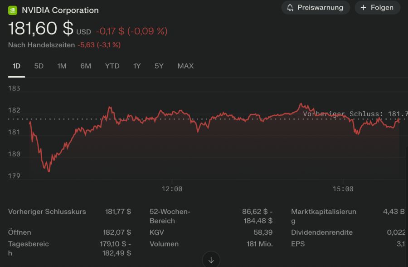Viewport: 408px width, 267px height.
Task: Click the plus icon in Folgen
Action: point(363,8)
